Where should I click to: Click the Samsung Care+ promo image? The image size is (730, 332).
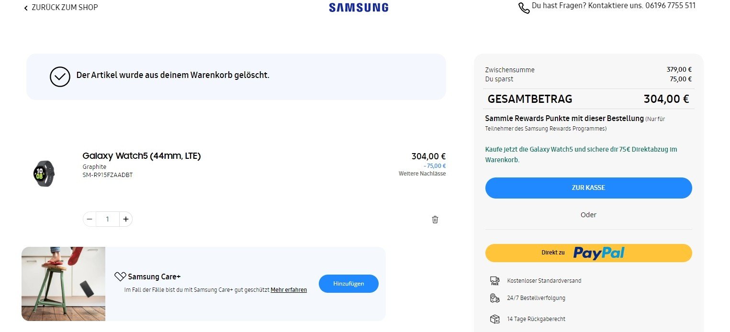[63, 284]
